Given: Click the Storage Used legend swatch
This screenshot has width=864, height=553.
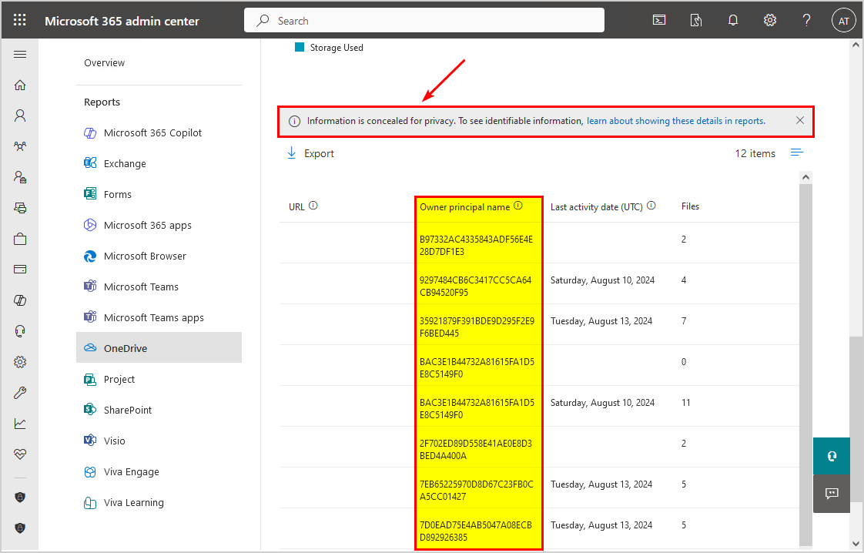Looking at the screenshot, I should pos(300,48).
